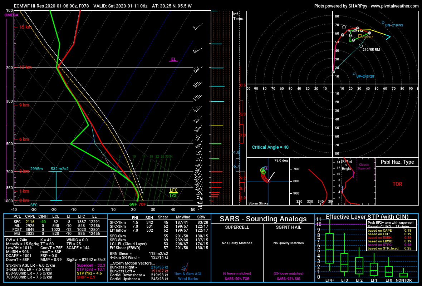The width and height of the screenshot is (422, 286).
Task: Click the www.pivotalweather.com credit text
Action: point(394,6)
